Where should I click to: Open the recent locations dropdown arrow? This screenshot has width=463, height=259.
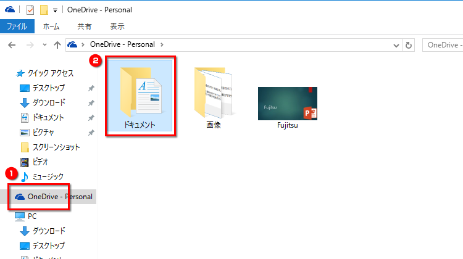44,45
